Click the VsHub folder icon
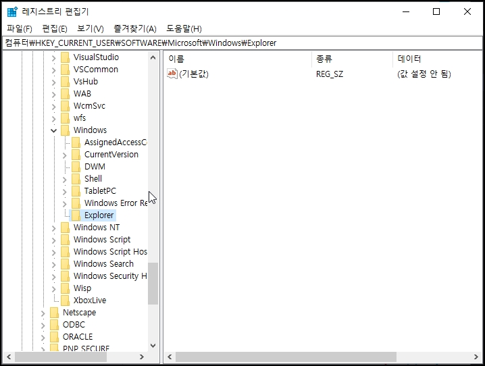 (66, 82)
